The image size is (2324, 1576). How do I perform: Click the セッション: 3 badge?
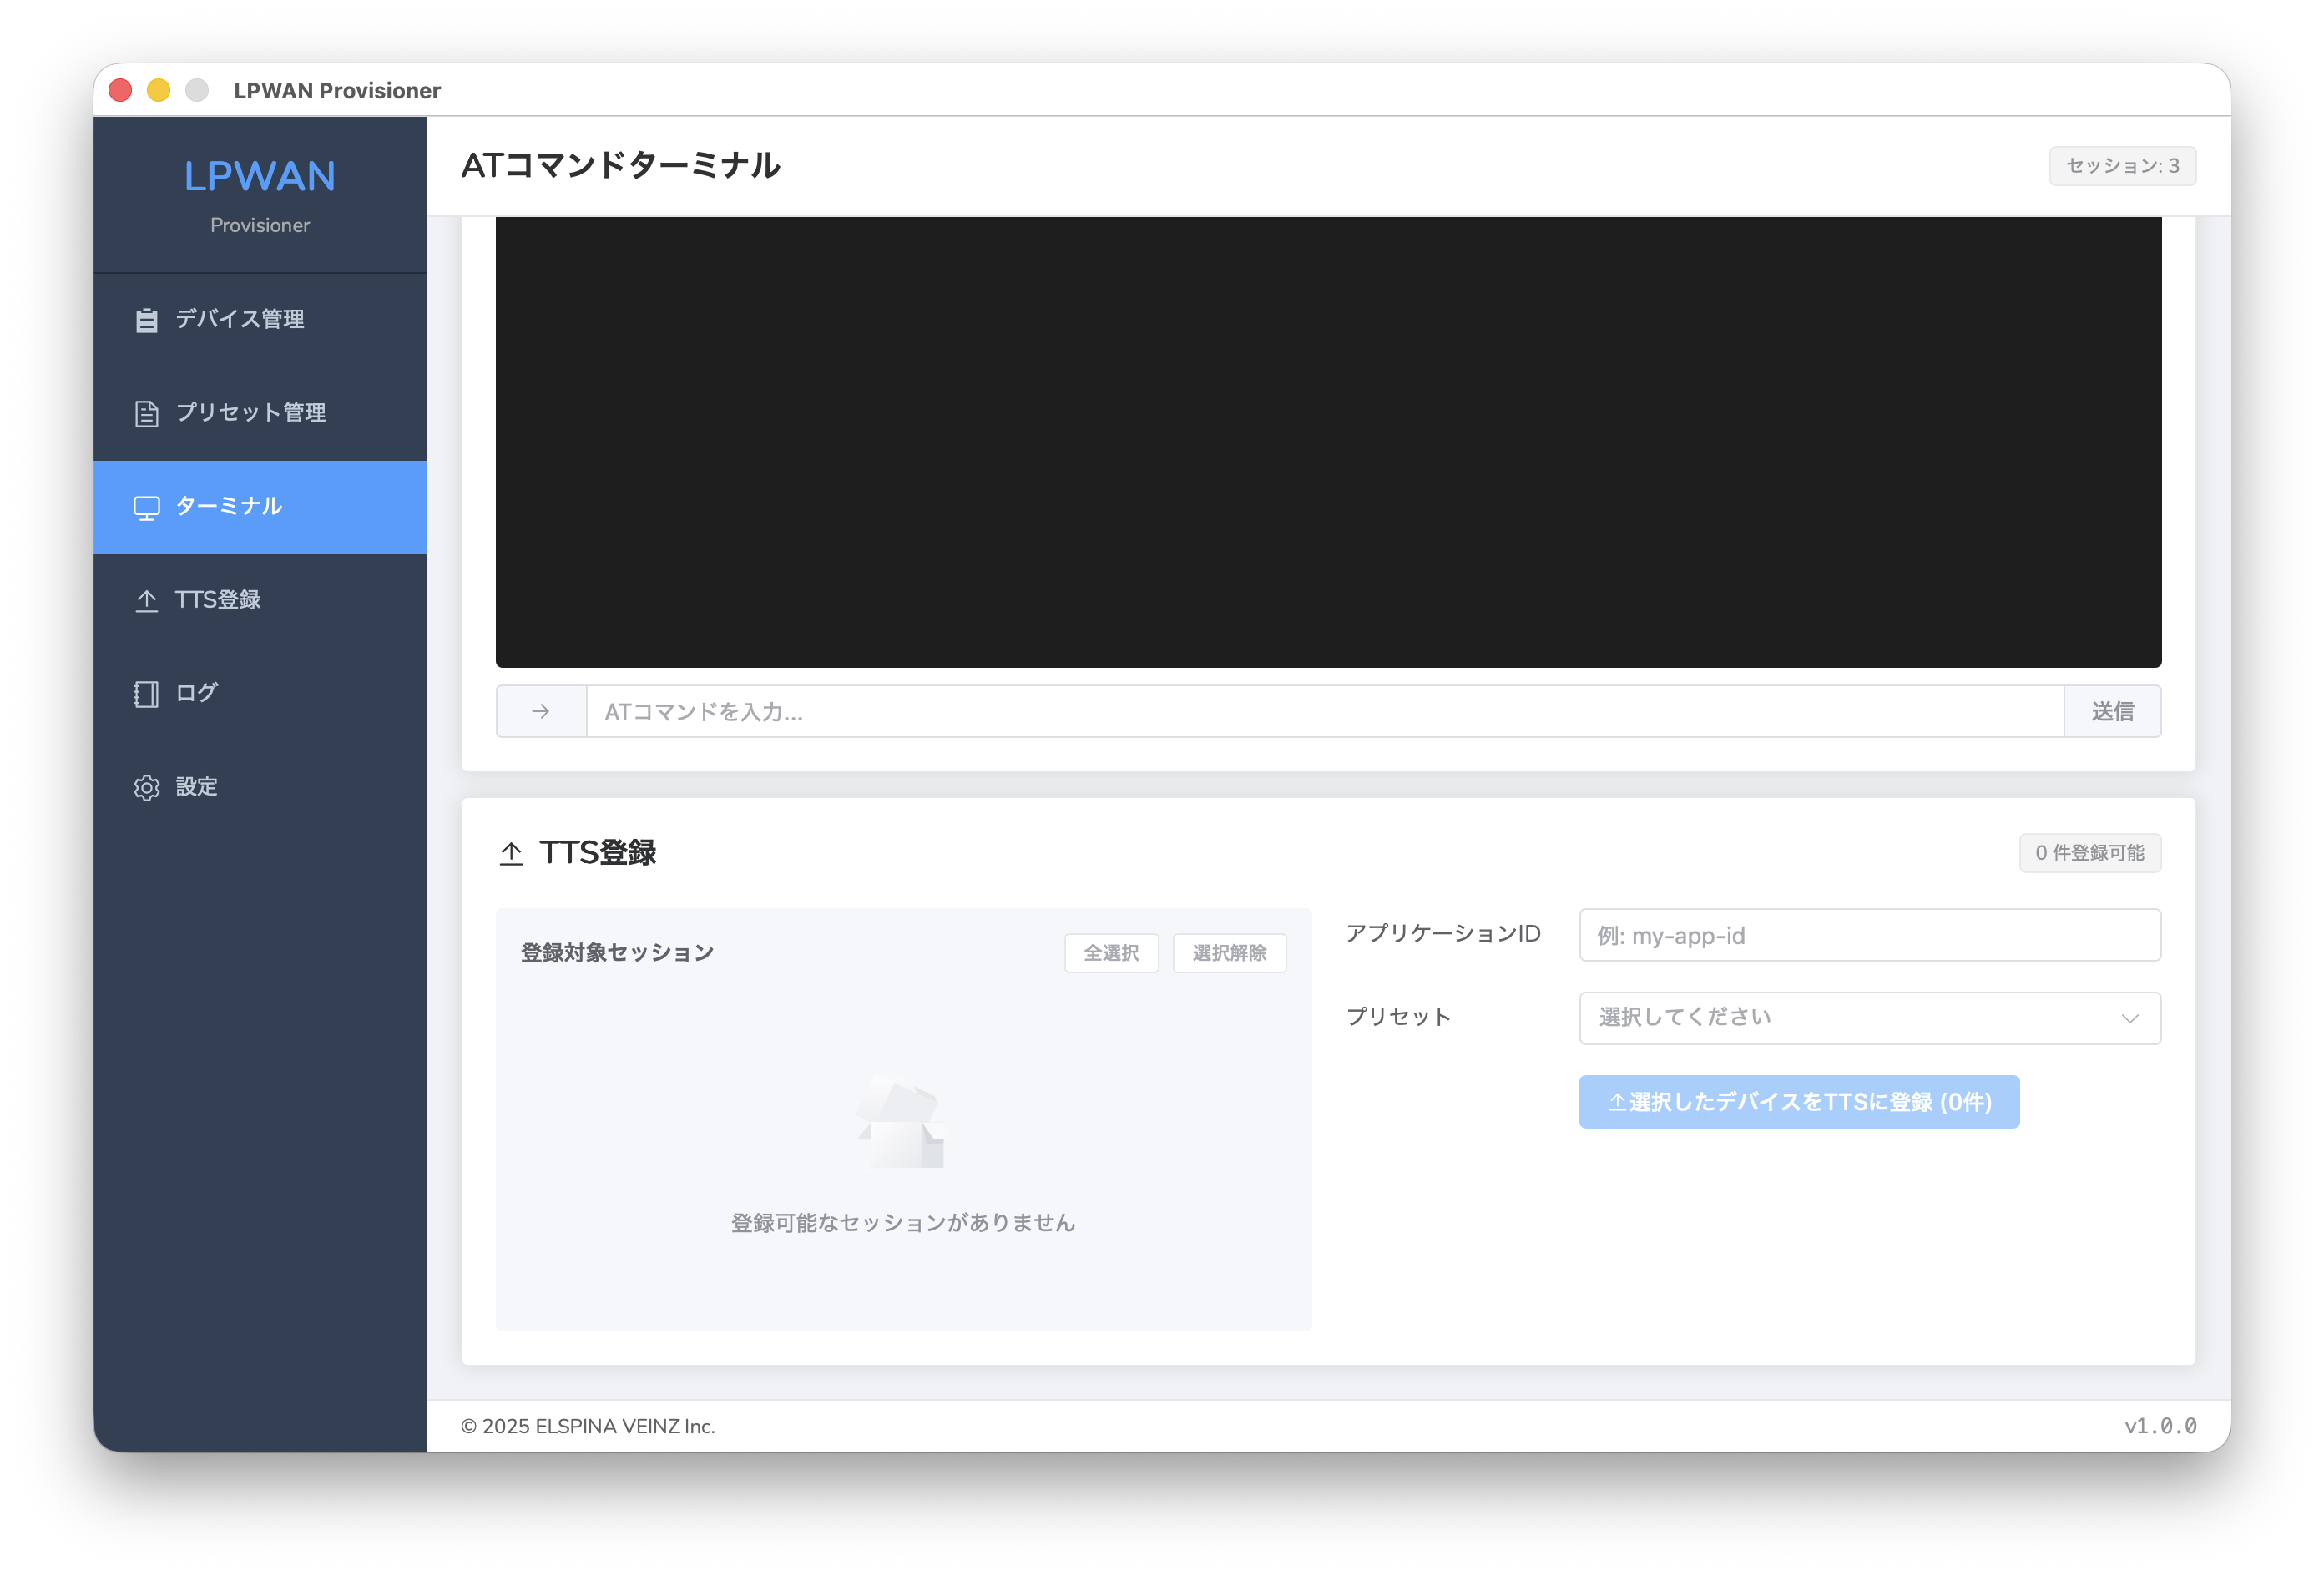[2122, 166]
